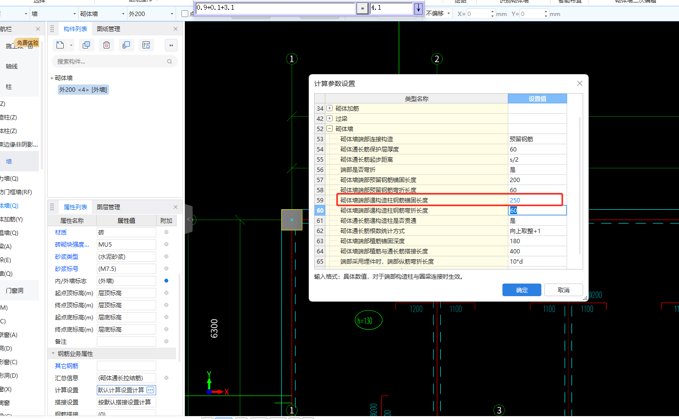Open the new component dropdown arrow
Viewport: 679px width, 419px height.
point(71,45)
